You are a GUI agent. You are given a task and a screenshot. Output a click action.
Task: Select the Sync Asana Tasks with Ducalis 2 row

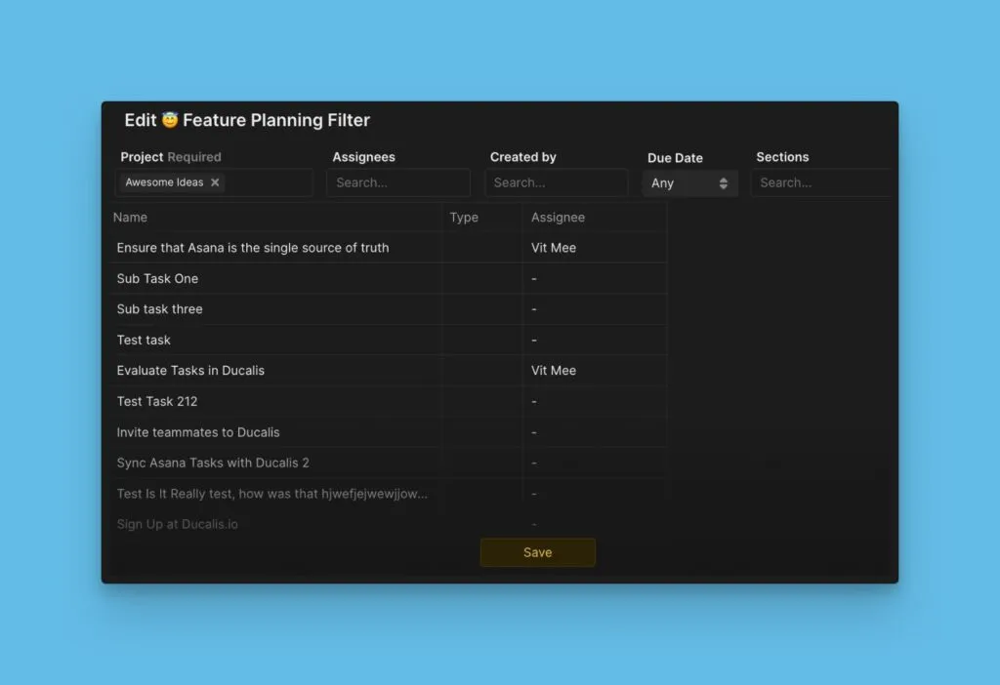212,463
